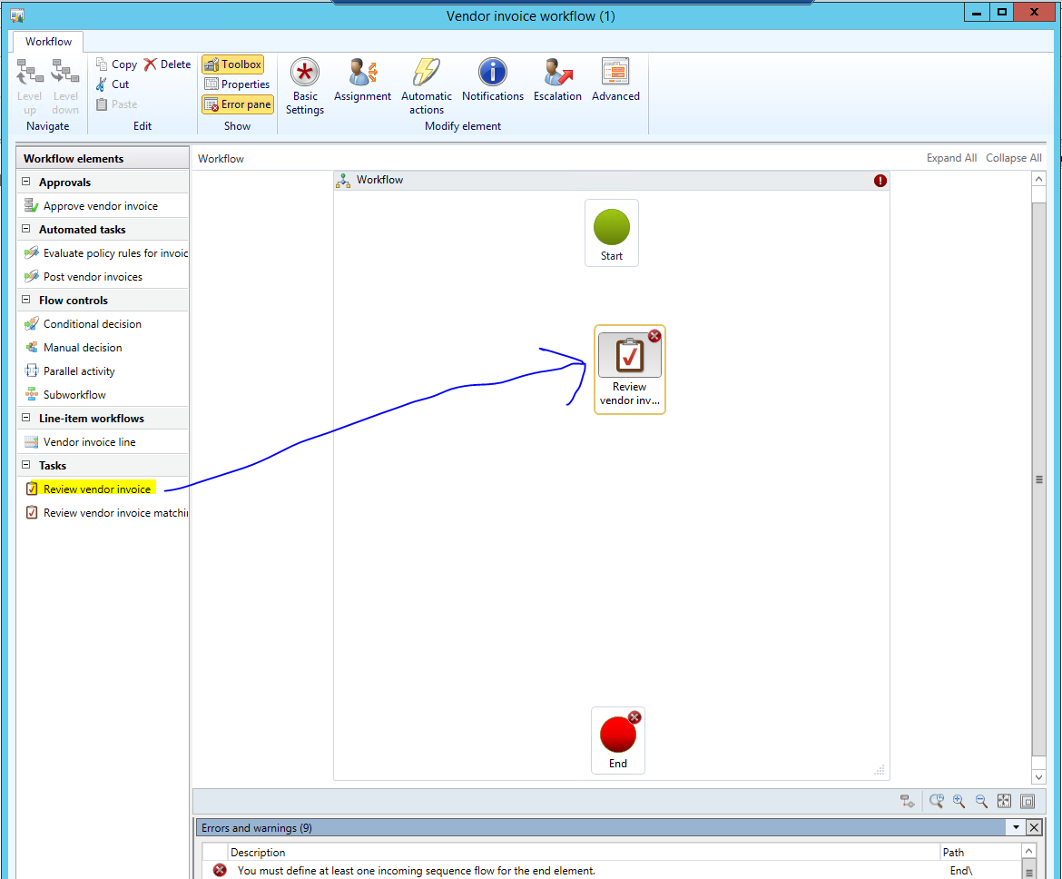1062x879 pixels.
Task: Toggle the Error pane display
Action: point(237,104)
